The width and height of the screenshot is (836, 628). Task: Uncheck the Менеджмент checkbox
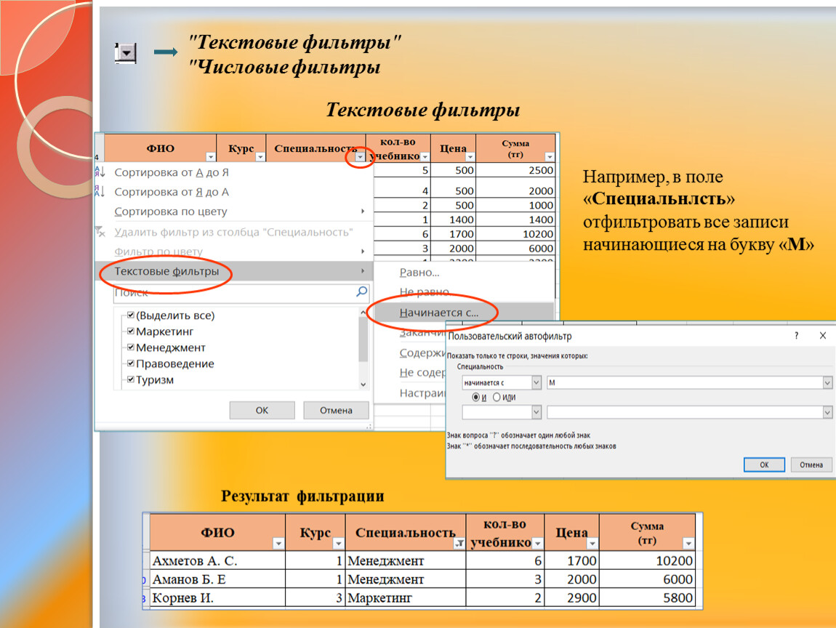131,347
